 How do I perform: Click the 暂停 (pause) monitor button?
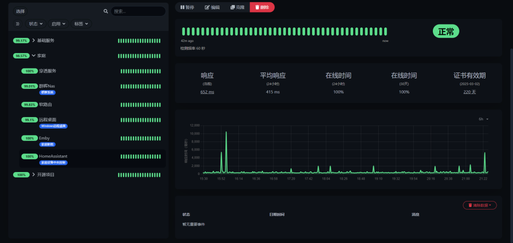pos(187,7)
